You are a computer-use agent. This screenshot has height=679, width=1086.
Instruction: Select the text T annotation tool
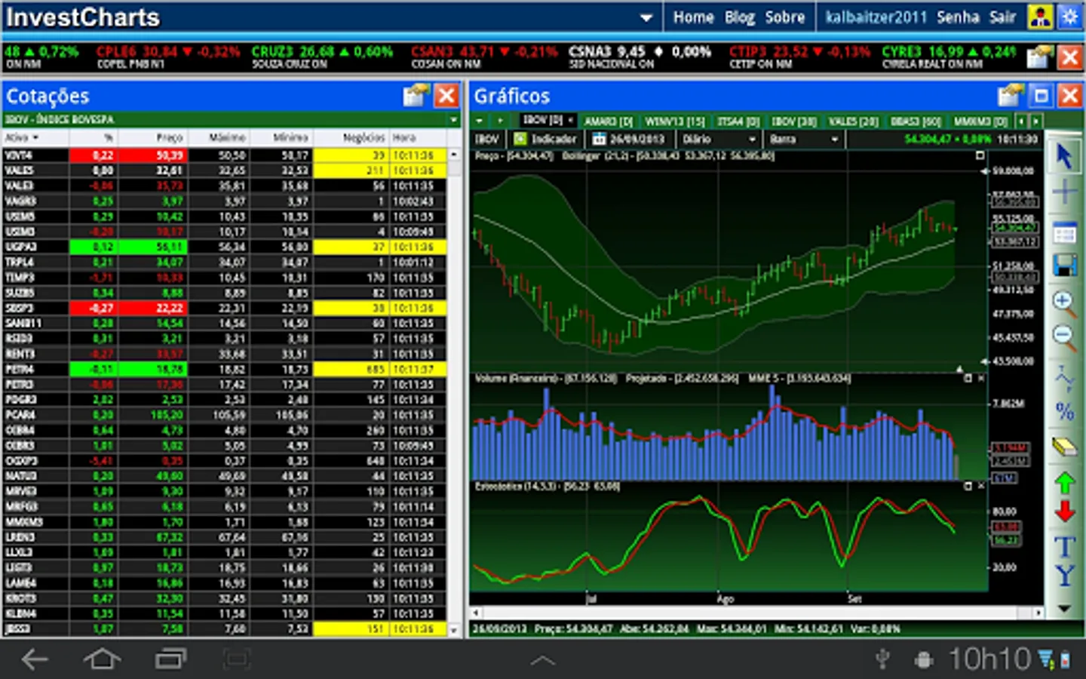tap(1064, 547)
